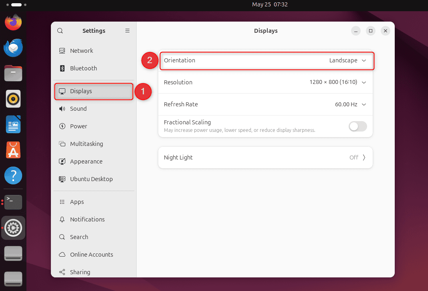Click the Appearance sidebar icon

pyautogui.click(x=62, y=161)
